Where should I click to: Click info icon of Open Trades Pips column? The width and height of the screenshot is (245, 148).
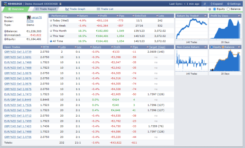pos(131,47)
